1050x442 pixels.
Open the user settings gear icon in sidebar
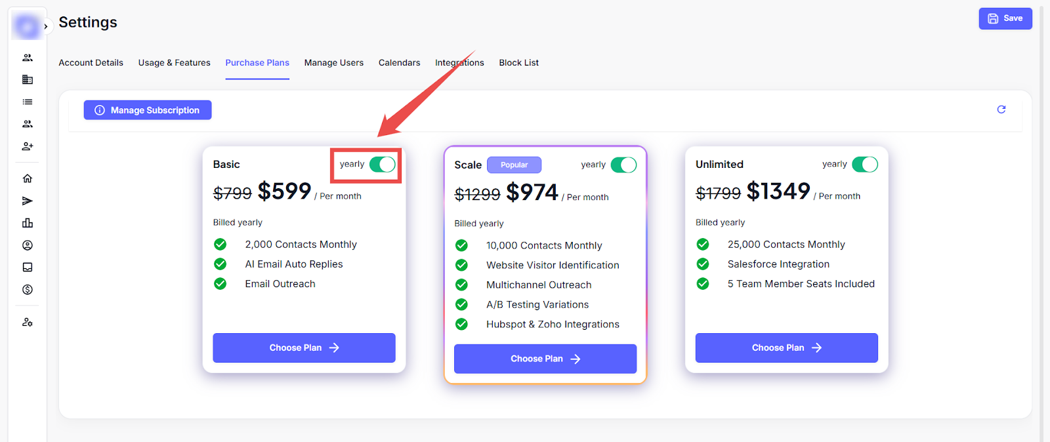click(x=28, y=322)
